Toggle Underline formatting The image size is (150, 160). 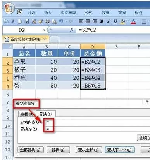coord(116,21)
